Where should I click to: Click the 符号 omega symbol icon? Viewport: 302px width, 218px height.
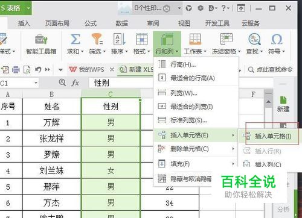click(x=277, y=39)
